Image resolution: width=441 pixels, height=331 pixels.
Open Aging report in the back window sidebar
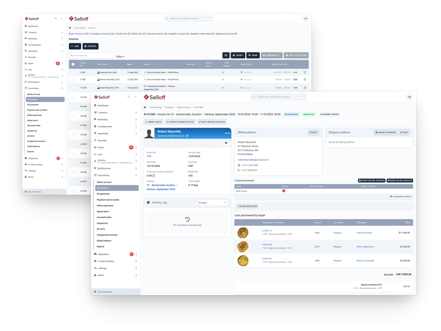[33, 120]
